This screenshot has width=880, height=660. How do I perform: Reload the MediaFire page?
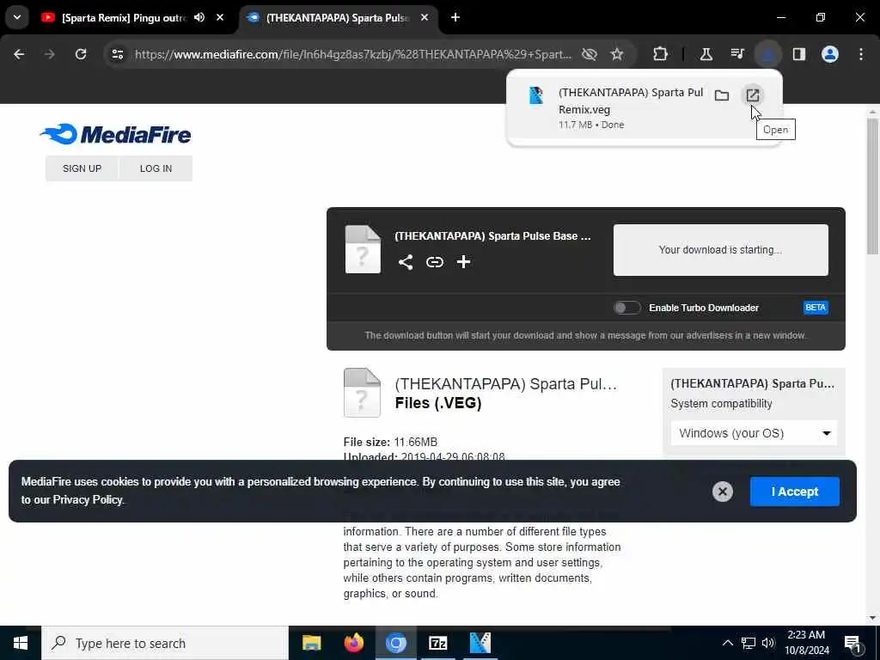(81, 54)
